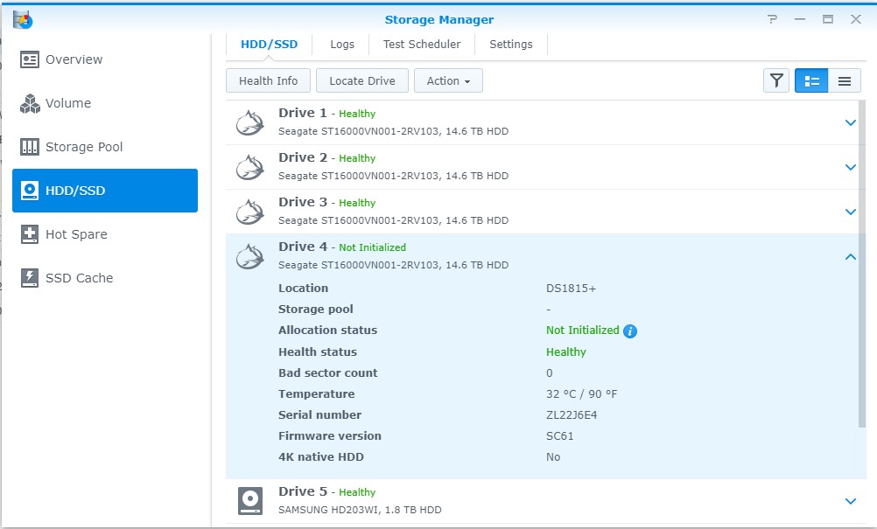Click the Locate Drive button
Image resolution: width=877 pixels, height=529 pixels.
361,81
